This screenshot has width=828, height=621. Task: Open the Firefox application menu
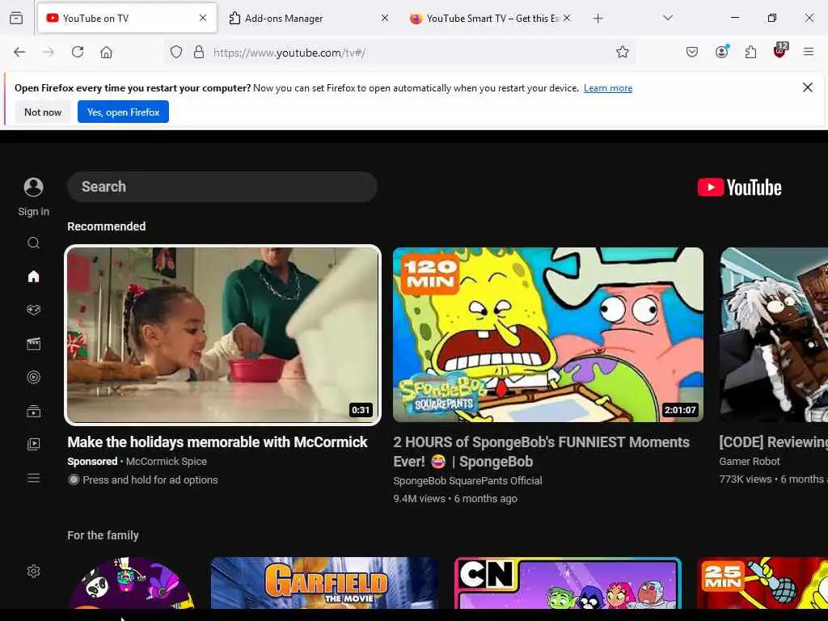pos(809,52)
